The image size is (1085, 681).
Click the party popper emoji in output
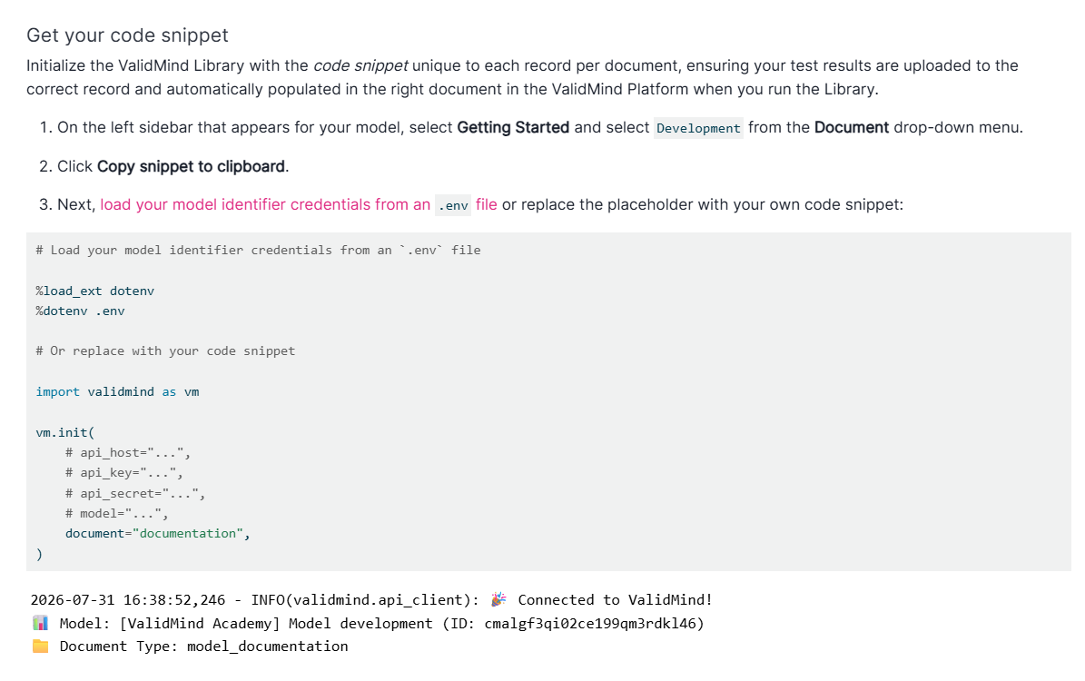click(498, 599)
